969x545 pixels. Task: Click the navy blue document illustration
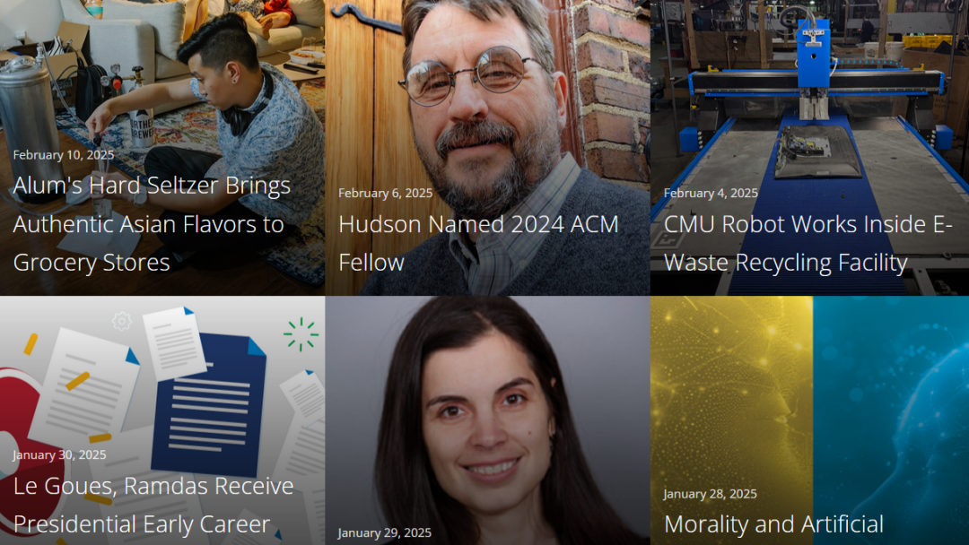pos(209,403)
